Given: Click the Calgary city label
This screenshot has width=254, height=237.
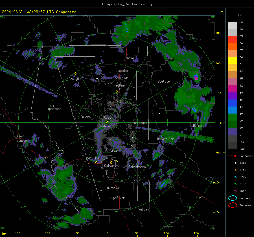Looking at the screenshot, I should [110, 166].
